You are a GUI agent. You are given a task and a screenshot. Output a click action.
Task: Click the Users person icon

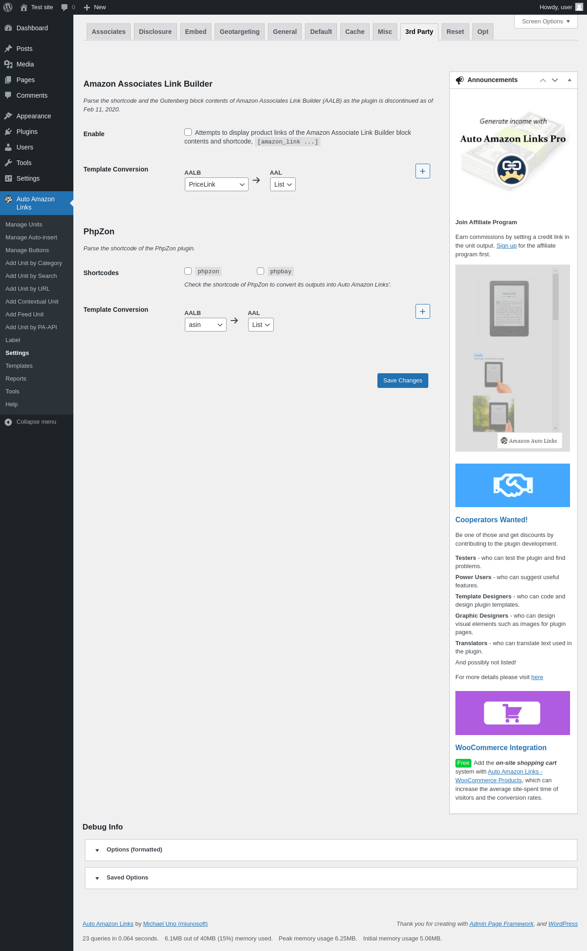(x=8, y=147)
